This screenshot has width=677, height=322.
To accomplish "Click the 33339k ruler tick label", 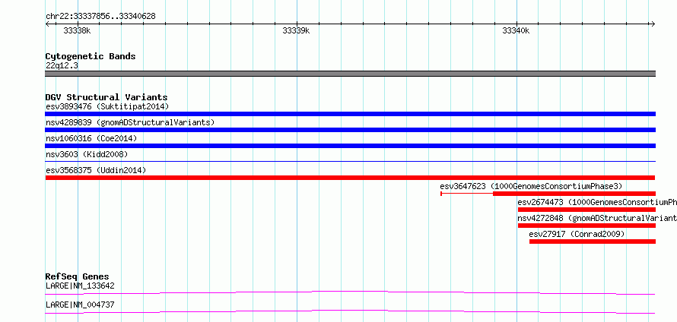I will (296, 30).
